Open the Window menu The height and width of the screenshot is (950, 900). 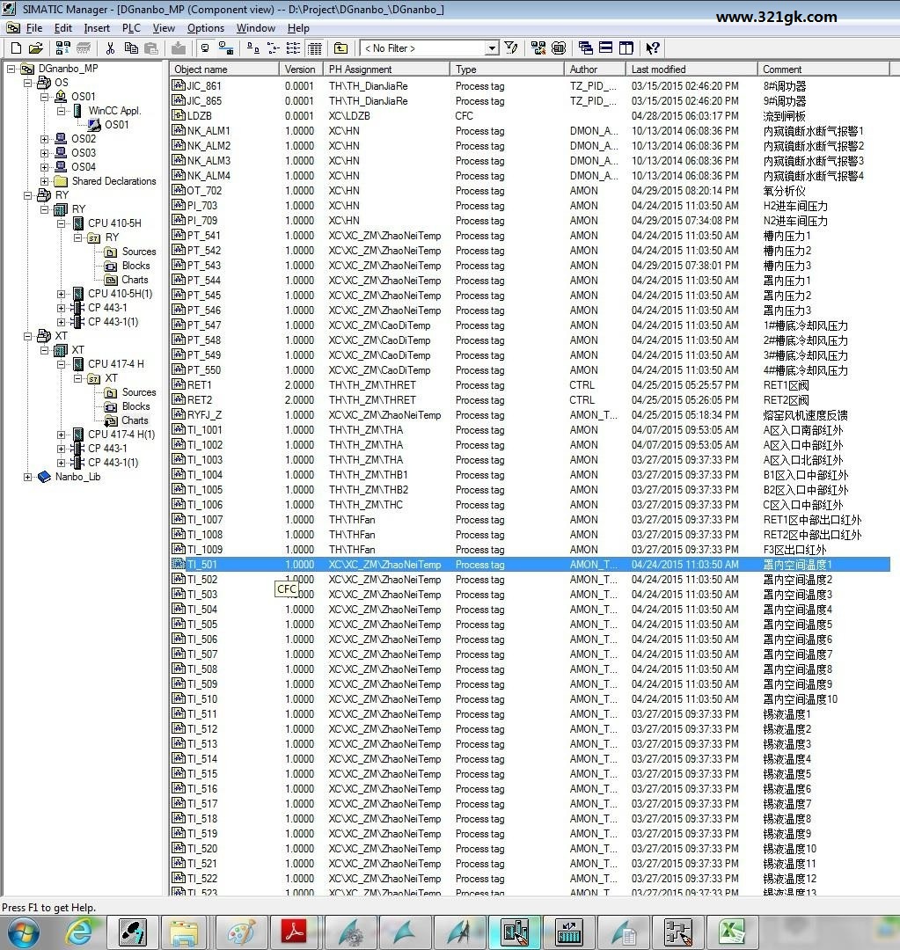pos(256,28)
